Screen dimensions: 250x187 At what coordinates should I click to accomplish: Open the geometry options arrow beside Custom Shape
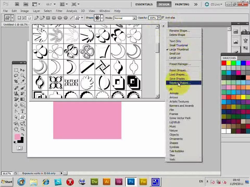pyautogui.click(x=82, y=18)
